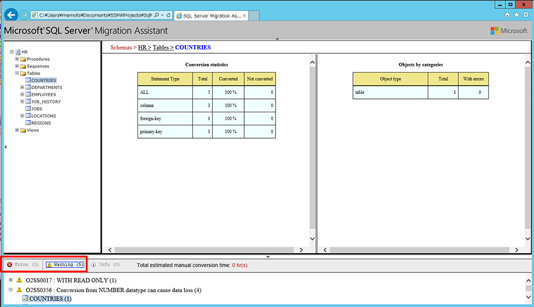Click the COUNTRIES breadcrumb link
This screenshot has height=307, width=534.
click(x=193, y=47)
